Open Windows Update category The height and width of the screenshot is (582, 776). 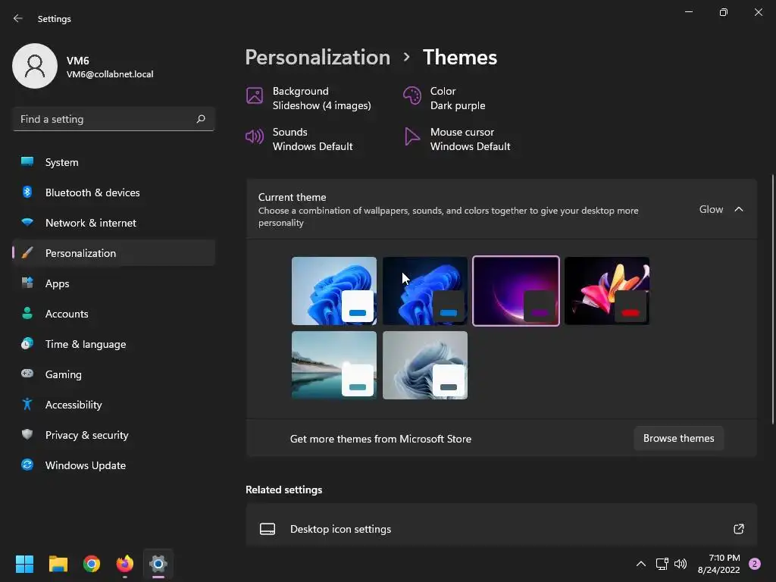coord(114,465)
